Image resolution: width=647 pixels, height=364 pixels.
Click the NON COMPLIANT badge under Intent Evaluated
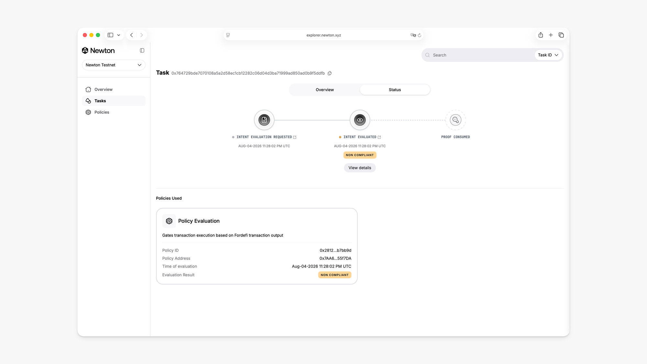pos(360,155)
